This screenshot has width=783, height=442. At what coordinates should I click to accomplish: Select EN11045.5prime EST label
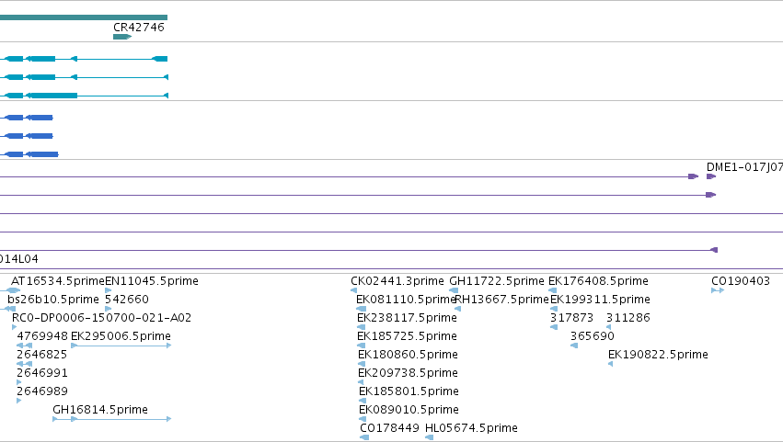click(x=152, y=281)
